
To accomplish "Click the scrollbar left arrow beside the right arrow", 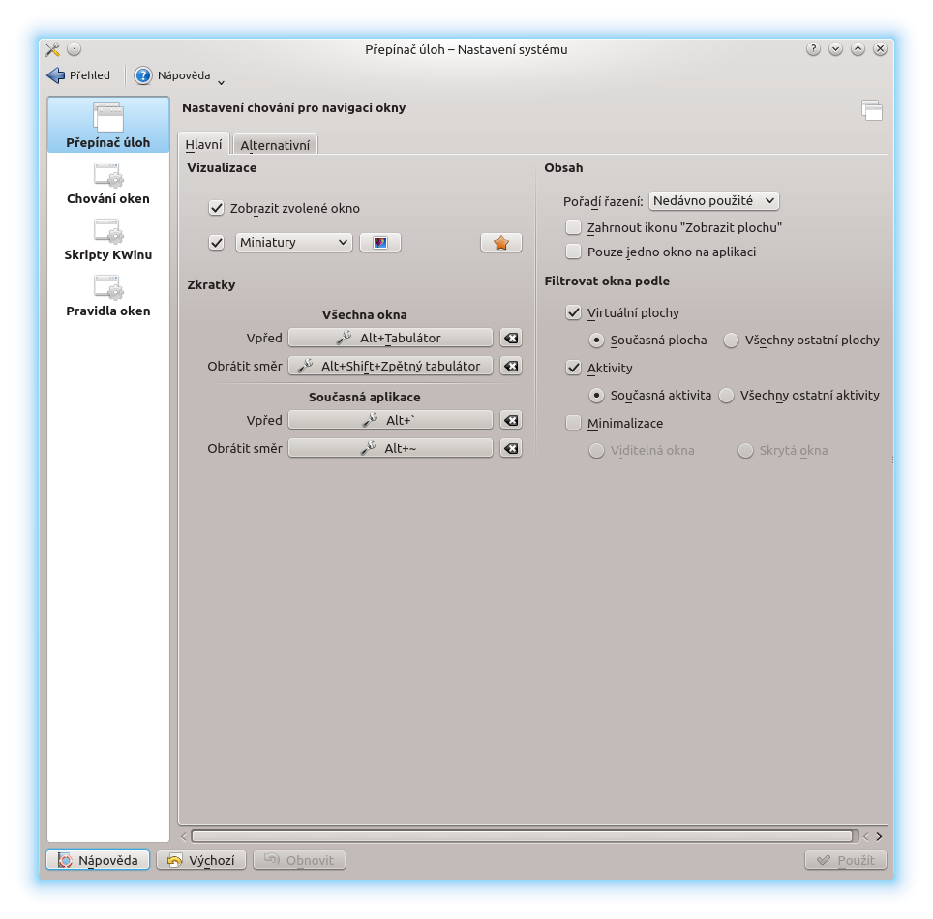I will [866, 837].
